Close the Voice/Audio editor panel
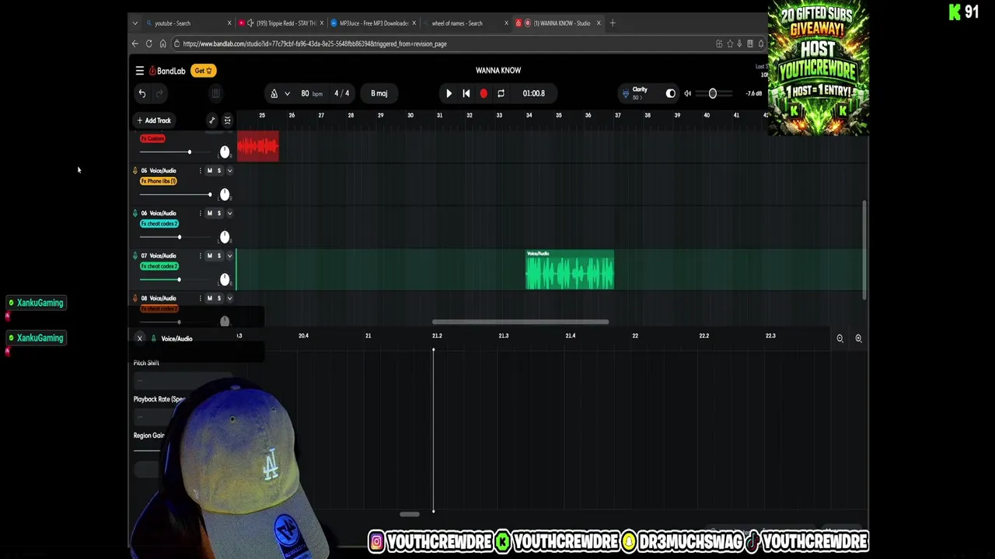The width and height of the screenshot is (995, 559). point(140,339)
